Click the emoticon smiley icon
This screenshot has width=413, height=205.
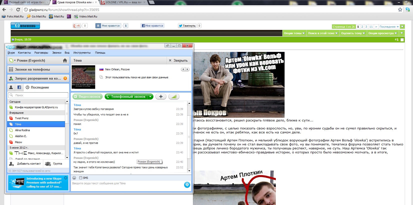point(74,178)
